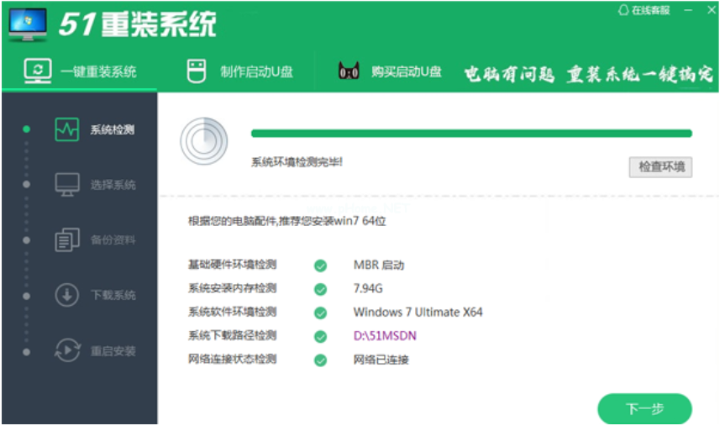Image resolution: width=725 pixels, height=431 pixels.
Task: Click the 51重装系统 computer logo icon
Action: pos(28,24)
